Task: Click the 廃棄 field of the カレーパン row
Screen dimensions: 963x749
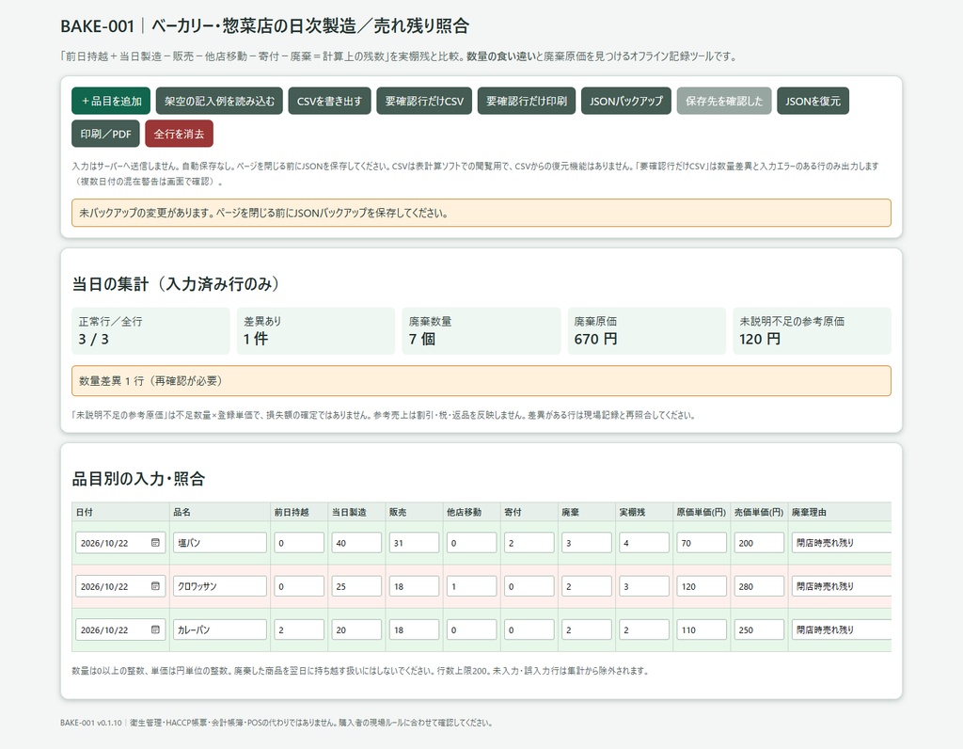Action: pyautogui.click(x=587, y=629)
